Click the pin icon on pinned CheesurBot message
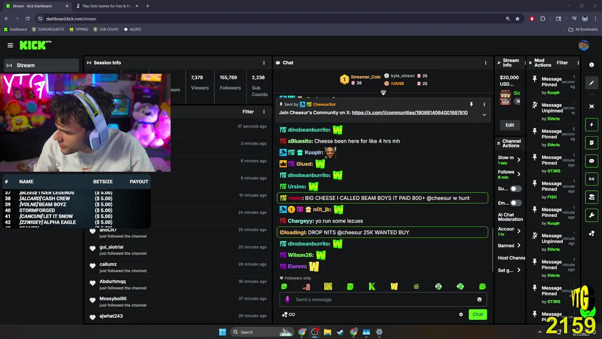This screenshot has height=339, width=602. tap(471, 105)
